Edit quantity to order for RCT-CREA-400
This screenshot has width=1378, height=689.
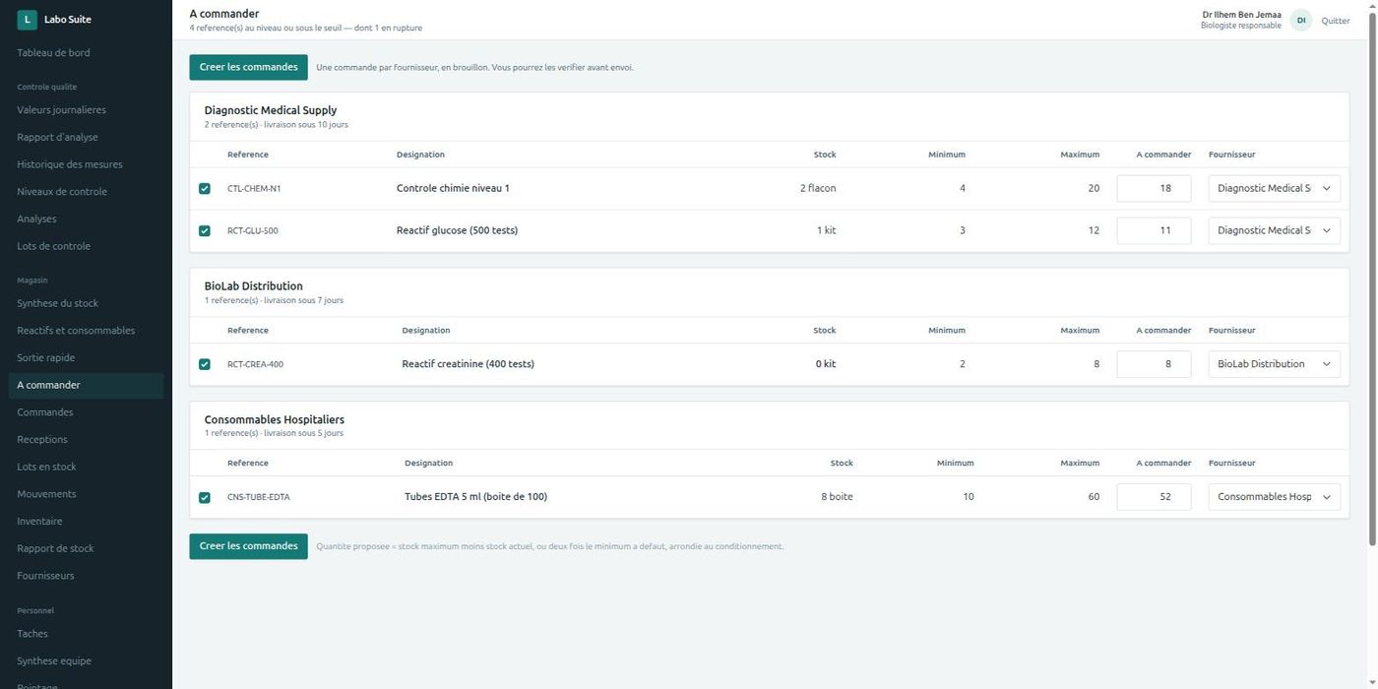(x=1154, y=364)
